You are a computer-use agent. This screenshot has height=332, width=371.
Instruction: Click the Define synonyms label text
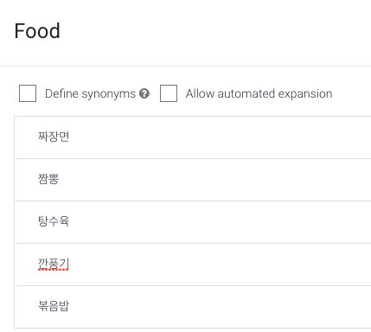(90, 93)
